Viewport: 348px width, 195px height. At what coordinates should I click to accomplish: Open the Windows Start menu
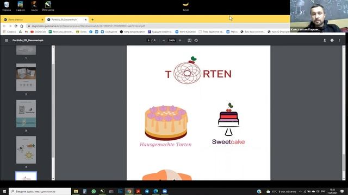pyautogui.click(x=4, y=191)
